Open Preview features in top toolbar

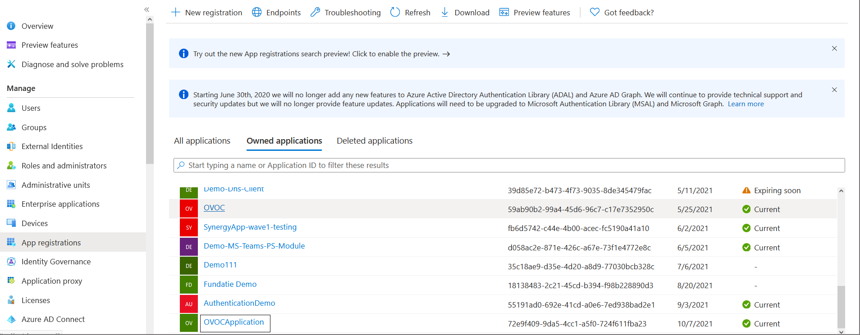click(x=535, y=13)
